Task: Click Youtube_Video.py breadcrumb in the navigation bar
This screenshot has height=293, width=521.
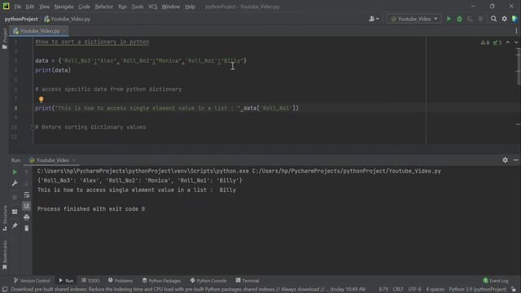Action: pos(67,19)
